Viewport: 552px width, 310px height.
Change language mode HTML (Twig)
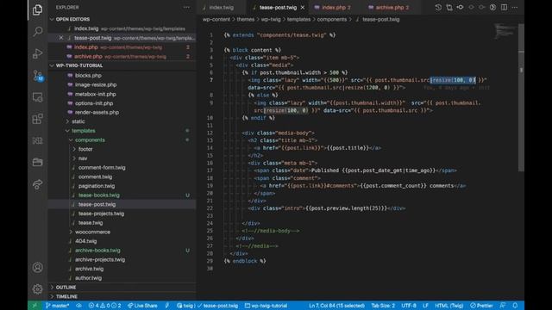pos(448,306)
